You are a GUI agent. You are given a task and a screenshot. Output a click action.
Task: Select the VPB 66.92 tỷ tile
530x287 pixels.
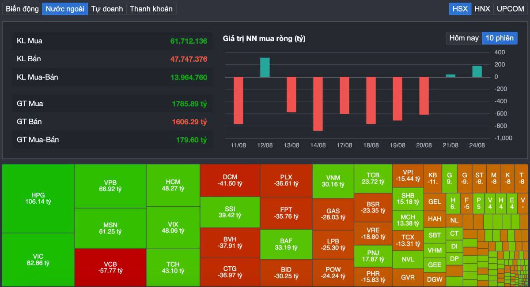[110, 186]
